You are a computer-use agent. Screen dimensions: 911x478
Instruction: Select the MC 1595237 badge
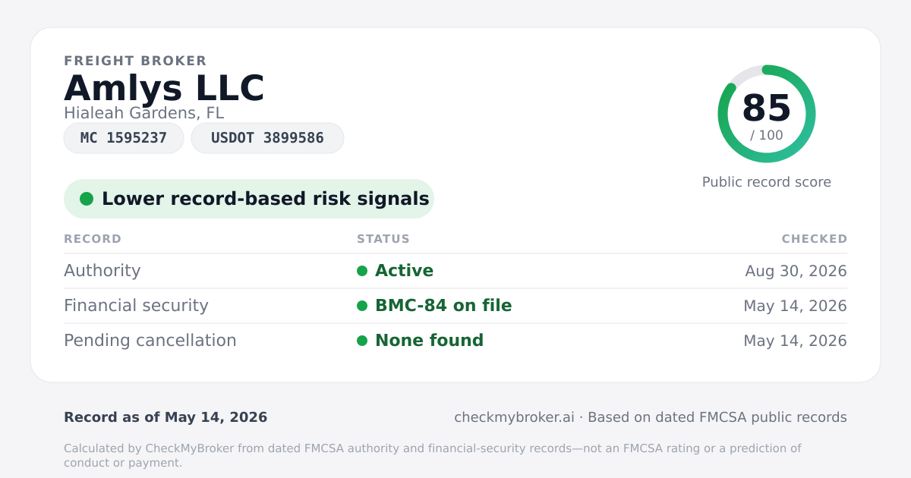pos(124,138)
